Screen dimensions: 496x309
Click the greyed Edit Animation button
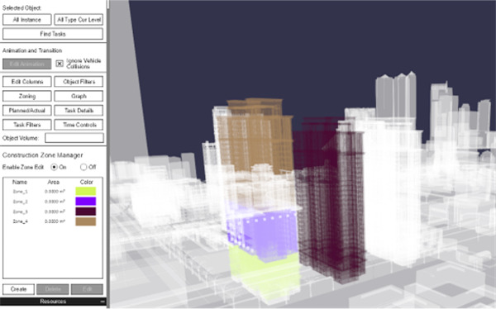pos(27,64)
